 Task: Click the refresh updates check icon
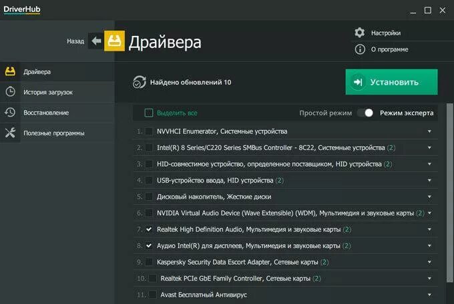pos(140,82)
